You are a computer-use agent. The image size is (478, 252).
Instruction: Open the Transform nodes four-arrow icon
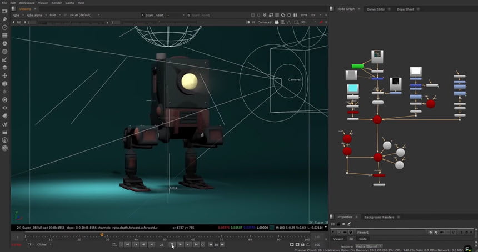(x=4, y=75)
